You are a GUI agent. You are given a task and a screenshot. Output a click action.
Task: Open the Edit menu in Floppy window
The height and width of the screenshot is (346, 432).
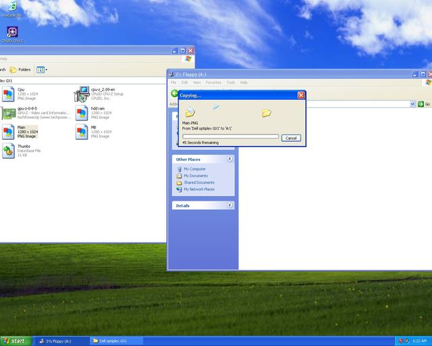pyautogui.click(x=184, y=82)
